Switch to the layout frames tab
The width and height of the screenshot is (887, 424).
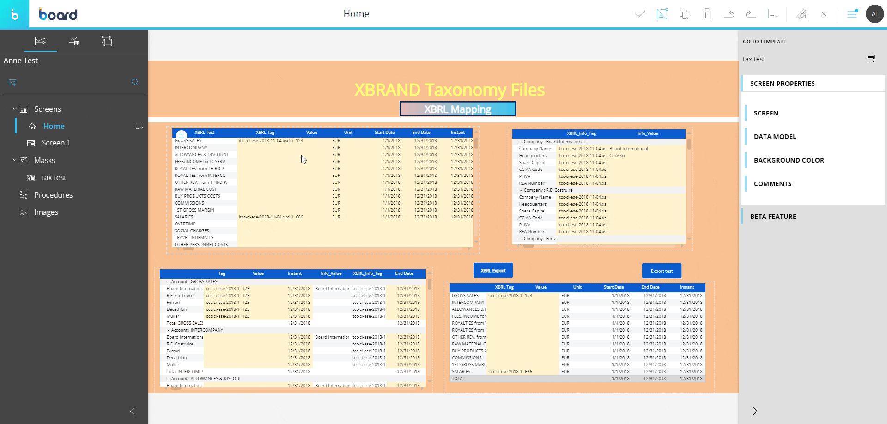(x=107, y=41)
